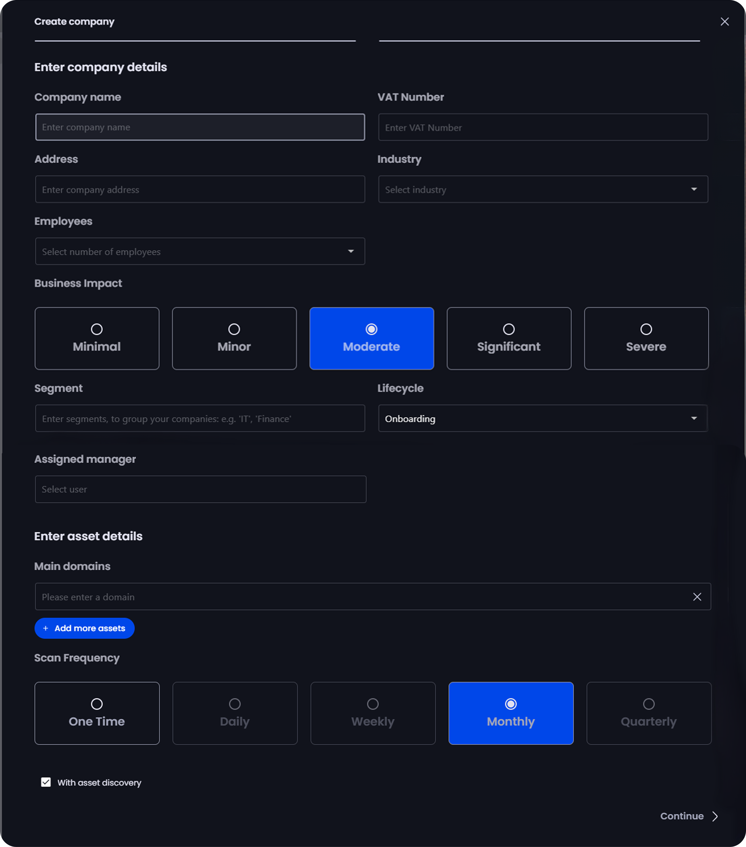This screenshot has height=847, width=746.
Task: Expand the number of employees dropdown
Action: pyautogui.click(x=200, y=251)
